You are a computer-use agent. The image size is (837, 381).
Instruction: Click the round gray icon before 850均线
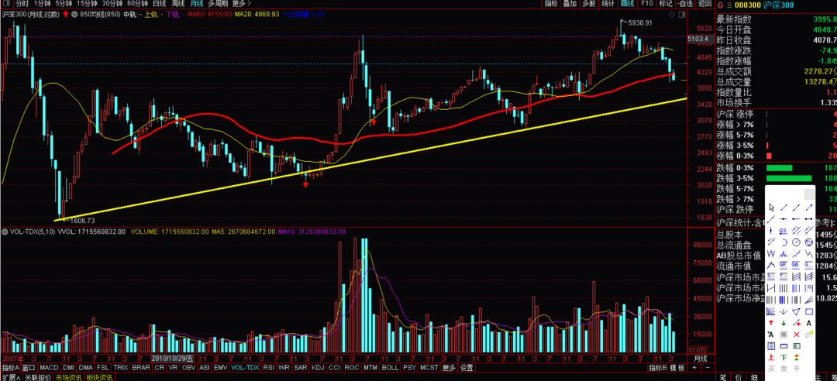75,15
